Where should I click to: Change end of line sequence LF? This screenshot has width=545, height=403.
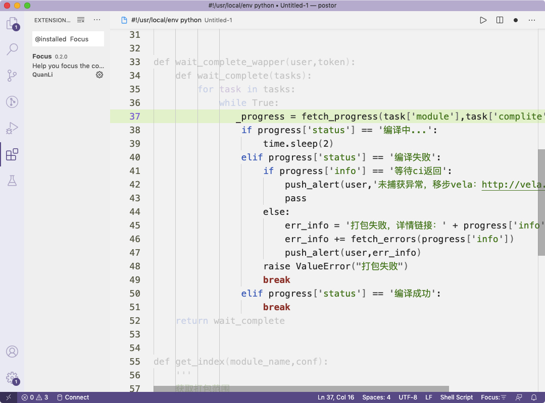(429, 397)
